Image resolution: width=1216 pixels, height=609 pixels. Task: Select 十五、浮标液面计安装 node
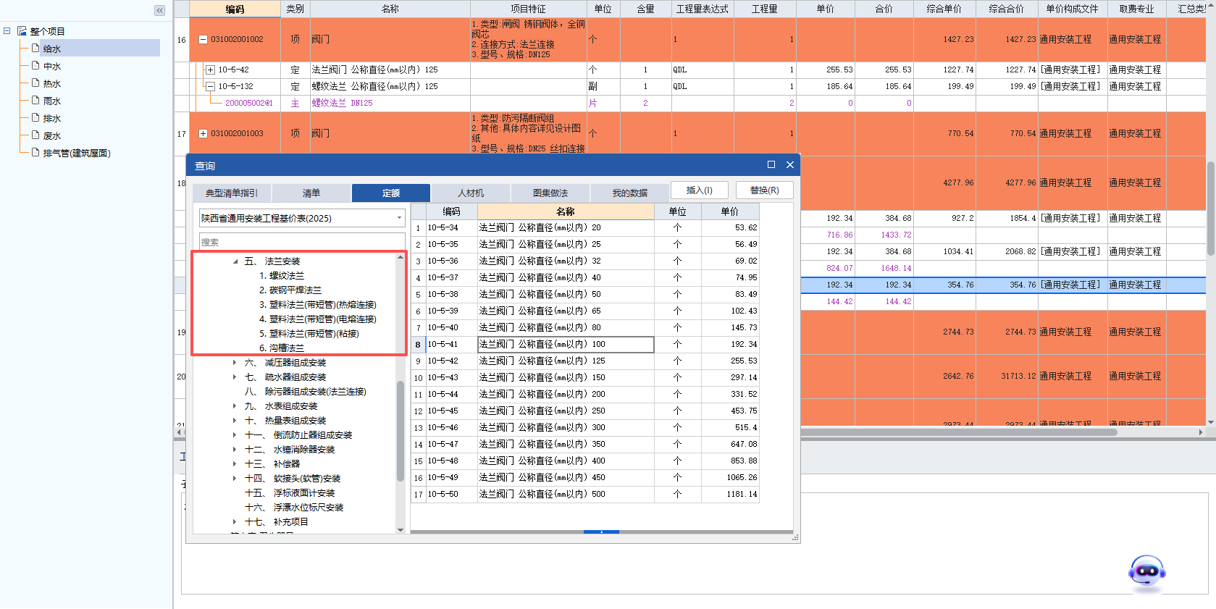tap(290, 493)
